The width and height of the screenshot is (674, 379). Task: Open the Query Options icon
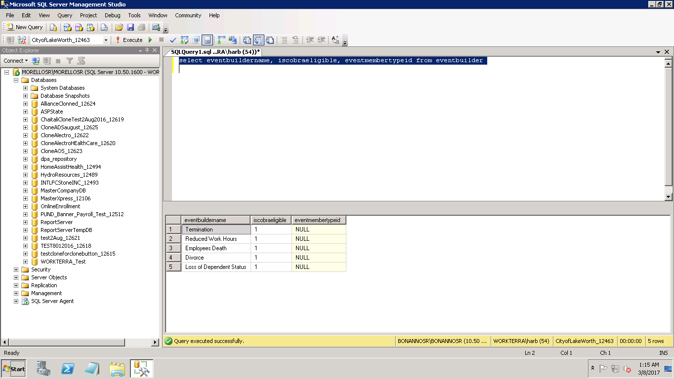196,40
